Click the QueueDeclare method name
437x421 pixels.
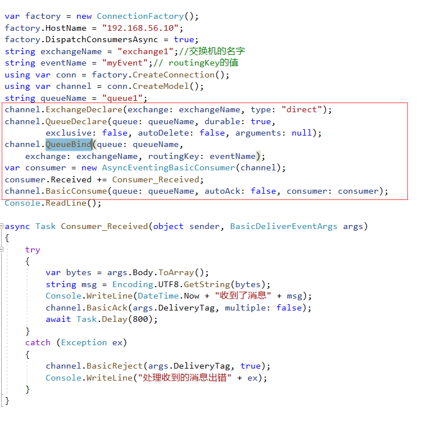[x=76, y=121]
